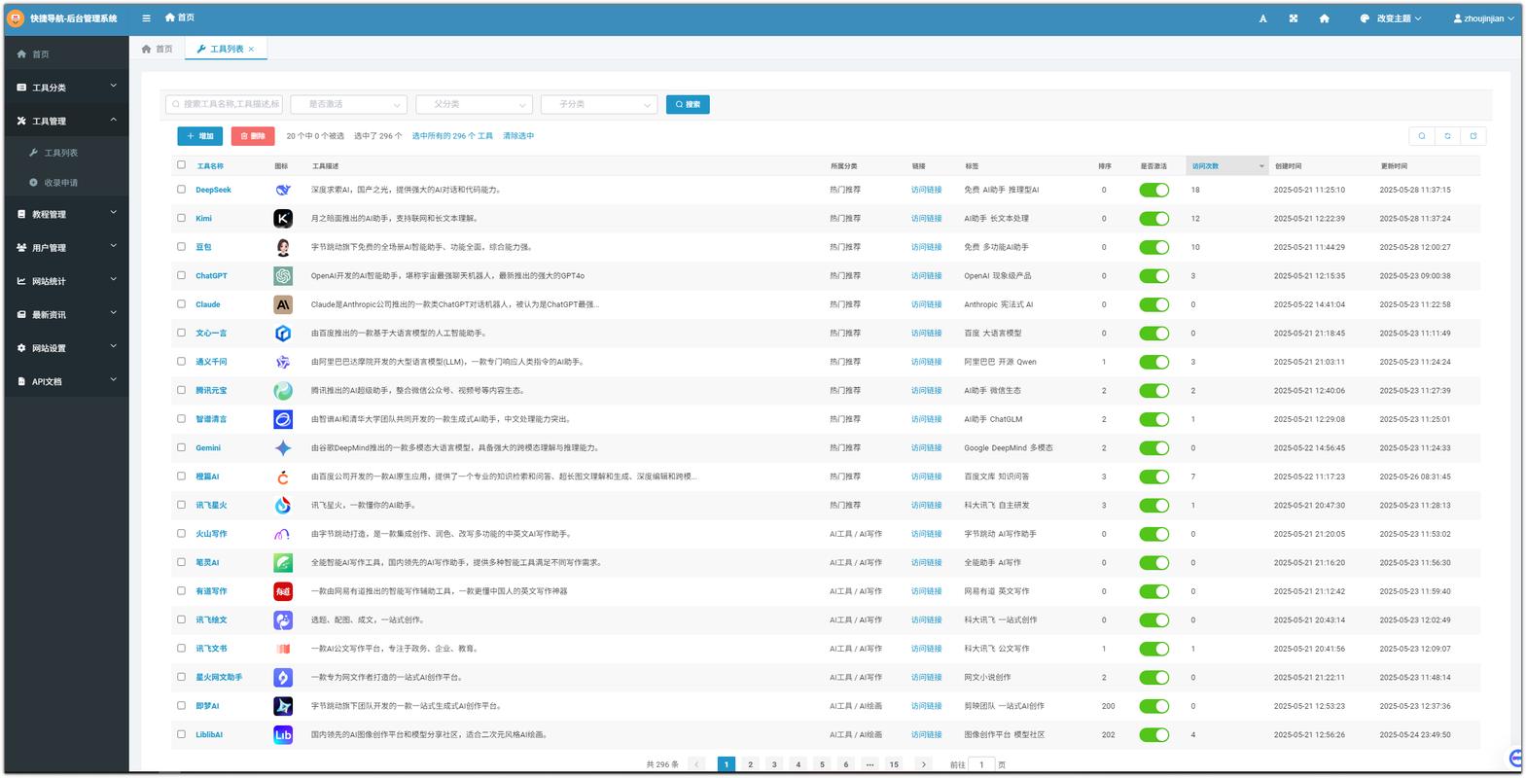The height and width of the screenshot is (778, 1526).
Task: Open the 父分类 category dropdown
Action: pyautogui.click(x=474, y=104)
